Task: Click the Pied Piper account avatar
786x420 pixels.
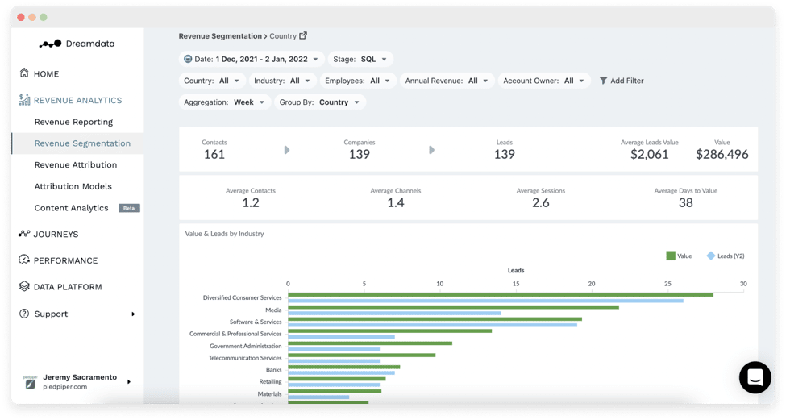Action: pos(30,383)
